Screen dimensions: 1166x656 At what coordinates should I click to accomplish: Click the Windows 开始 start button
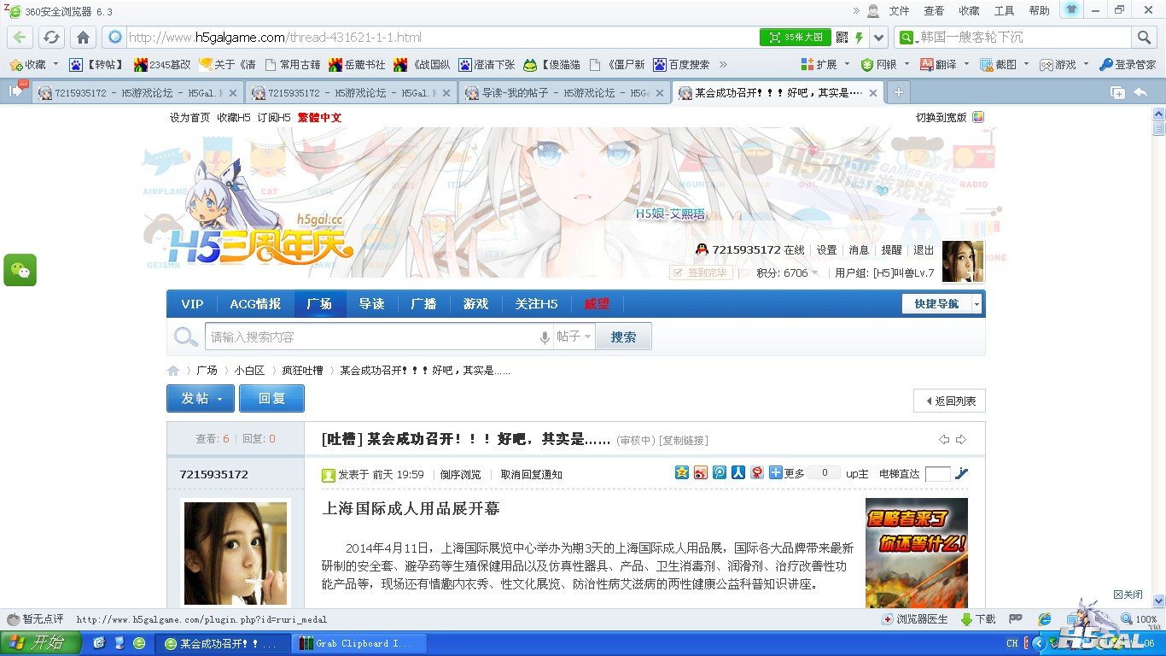tap(41, 643)
